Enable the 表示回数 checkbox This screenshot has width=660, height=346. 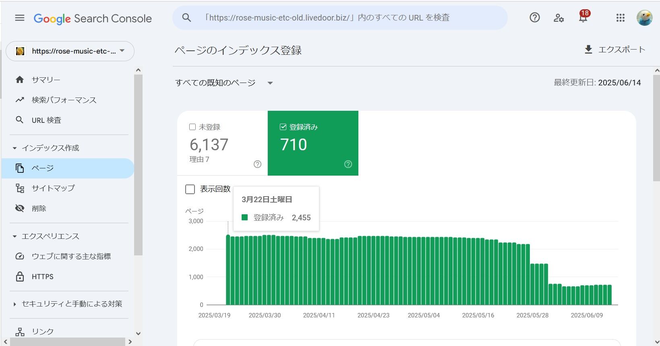tap(190, 189)
